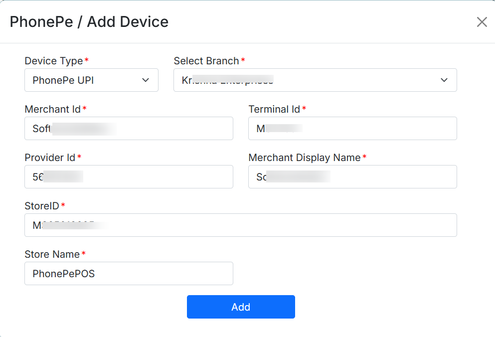Click the Merchant Id input field

(129, 129)
